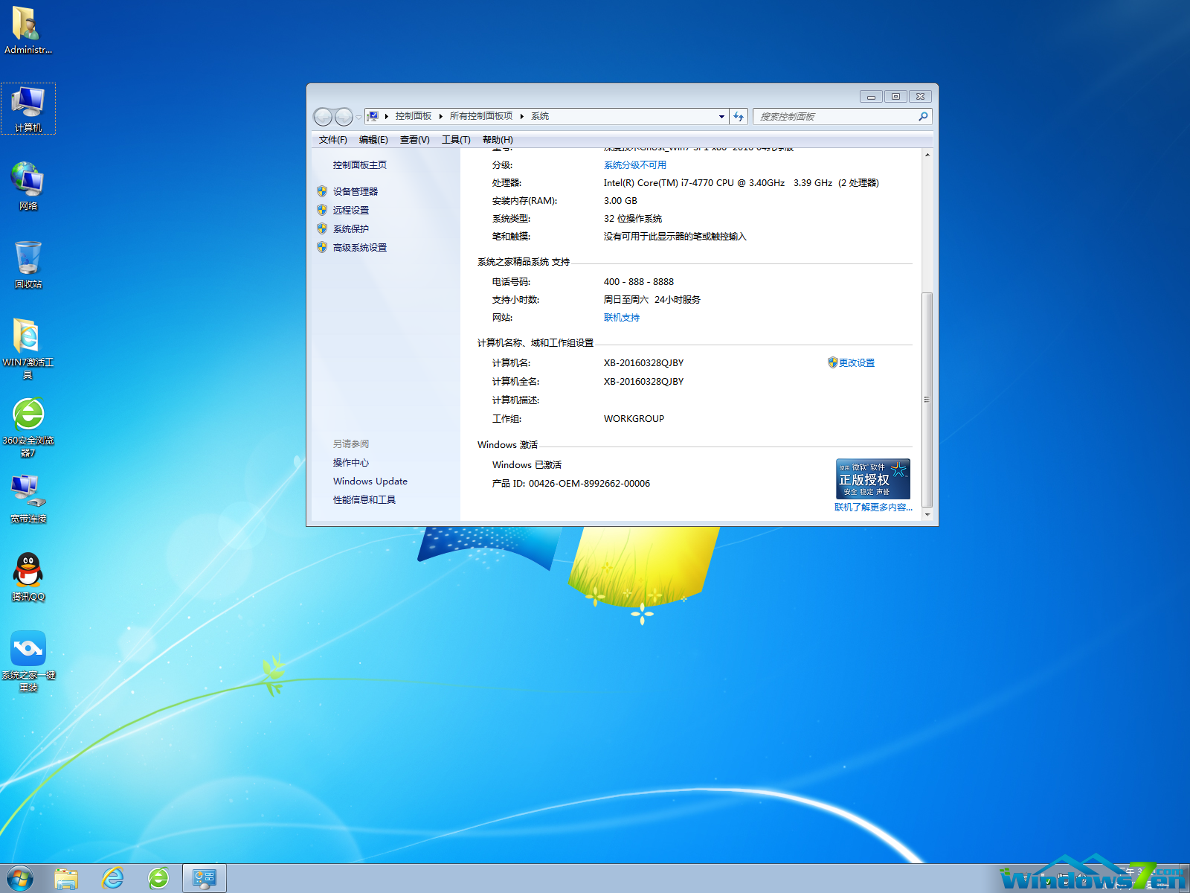1190x893 pixels.
Task: Open the 帮助(H) menu
Action: point(498,140)
